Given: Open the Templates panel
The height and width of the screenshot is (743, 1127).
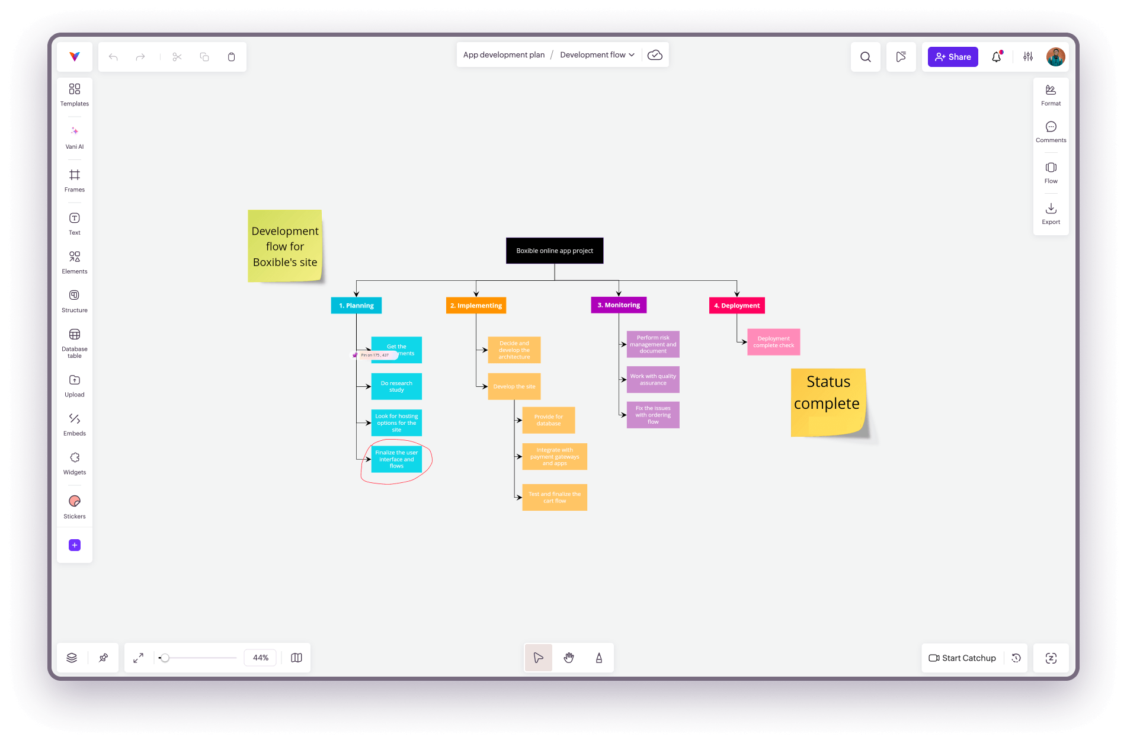Looking at the screenshot, I should click(x=75, y=94).
